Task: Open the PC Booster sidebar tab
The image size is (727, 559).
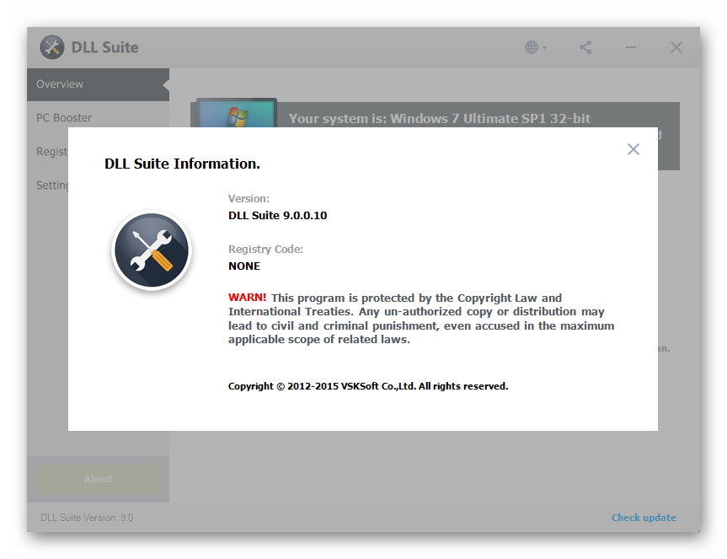Action: tap(98, 118)
